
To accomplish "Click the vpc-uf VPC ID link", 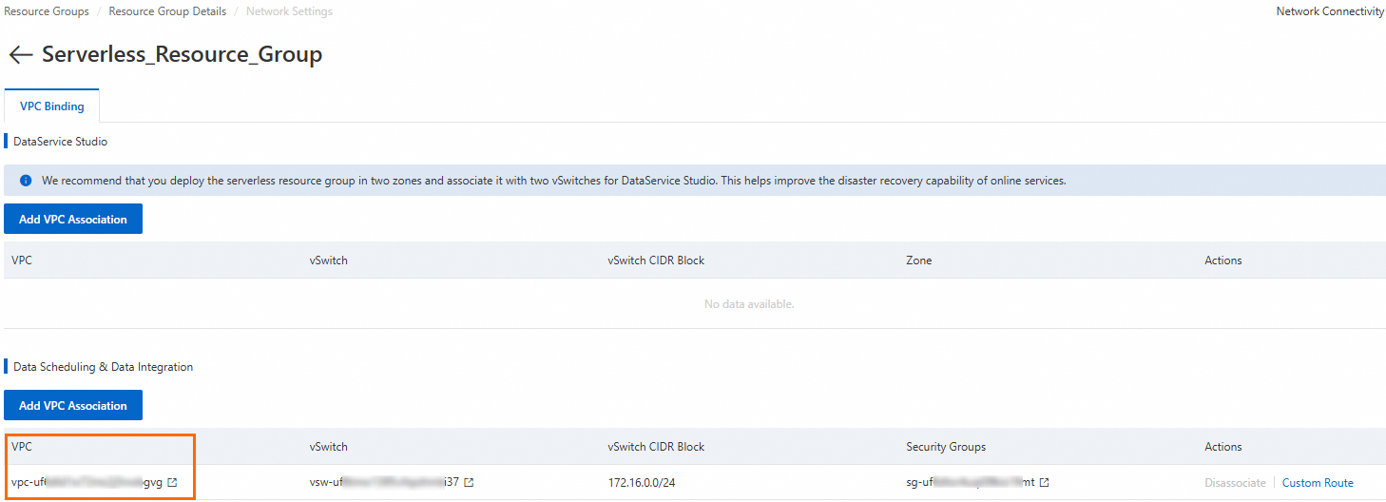I will pyautogui.click(x=87, y=483).
